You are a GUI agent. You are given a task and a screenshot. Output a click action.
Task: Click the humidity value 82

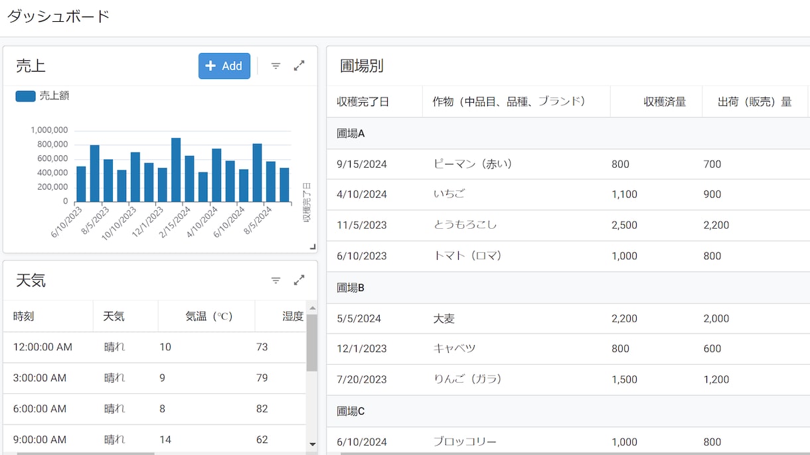point(262,409)
